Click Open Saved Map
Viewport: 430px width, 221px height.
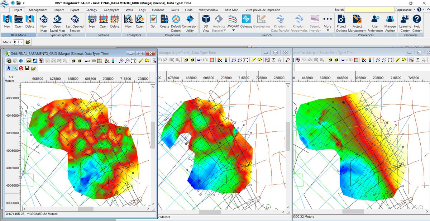[57, 23]
